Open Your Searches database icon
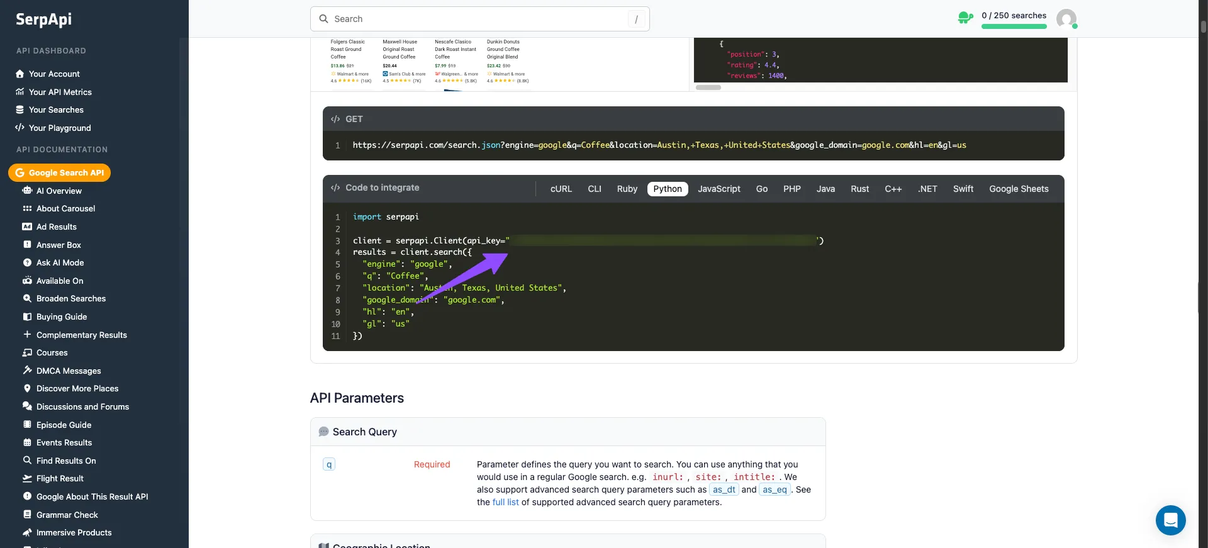 point(20,109)
